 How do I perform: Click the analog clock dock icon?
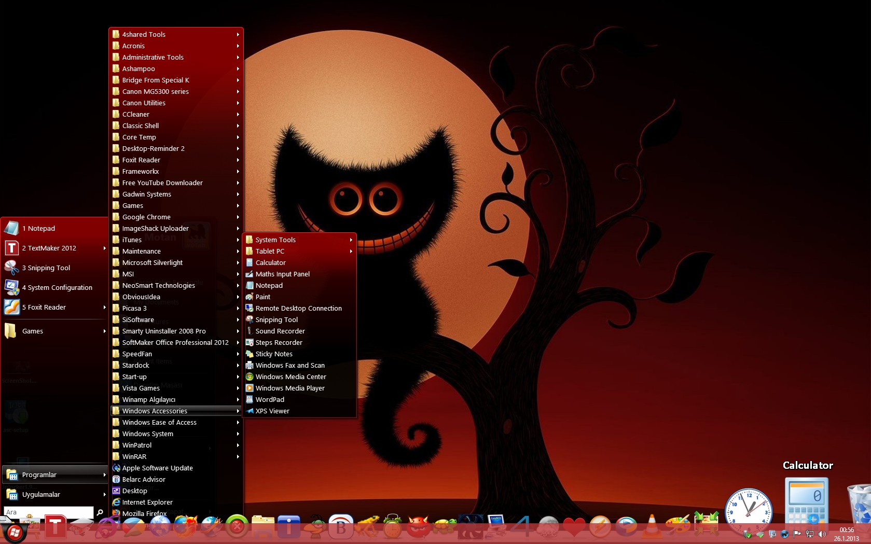[x=749, y=512]
